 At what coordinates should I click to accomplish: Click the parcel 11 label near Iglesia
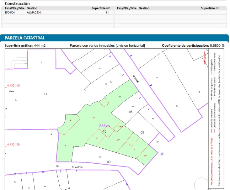45,94
